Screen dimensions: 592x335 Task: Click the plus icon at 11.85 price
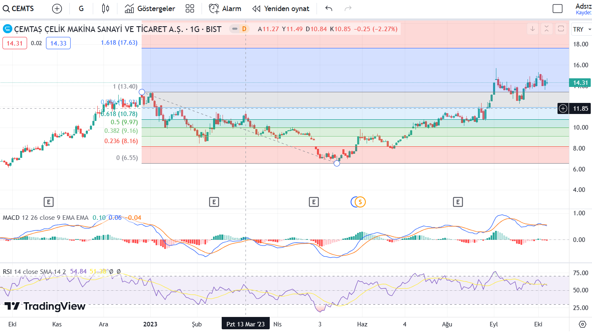(x=563, y=109)
